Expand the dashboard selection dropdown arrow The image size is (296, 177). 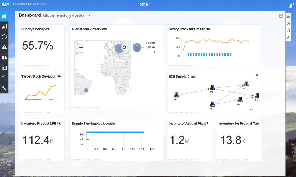89,16
